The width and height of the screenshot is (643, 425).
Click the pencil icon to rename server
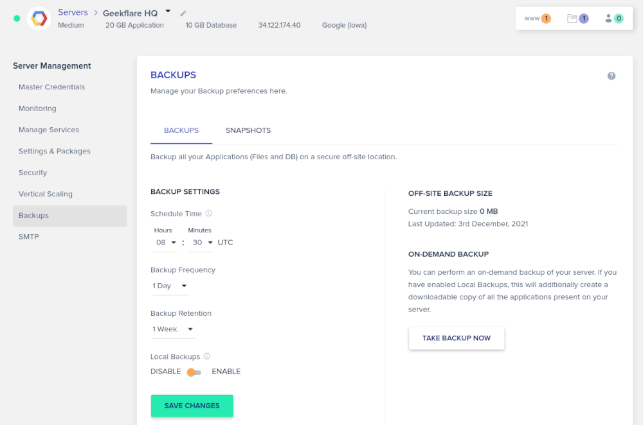[183, 13]
